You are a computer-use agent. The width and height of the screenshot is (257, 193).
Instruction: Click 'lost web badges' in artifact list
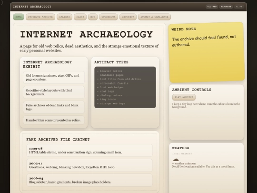point(112,87)
